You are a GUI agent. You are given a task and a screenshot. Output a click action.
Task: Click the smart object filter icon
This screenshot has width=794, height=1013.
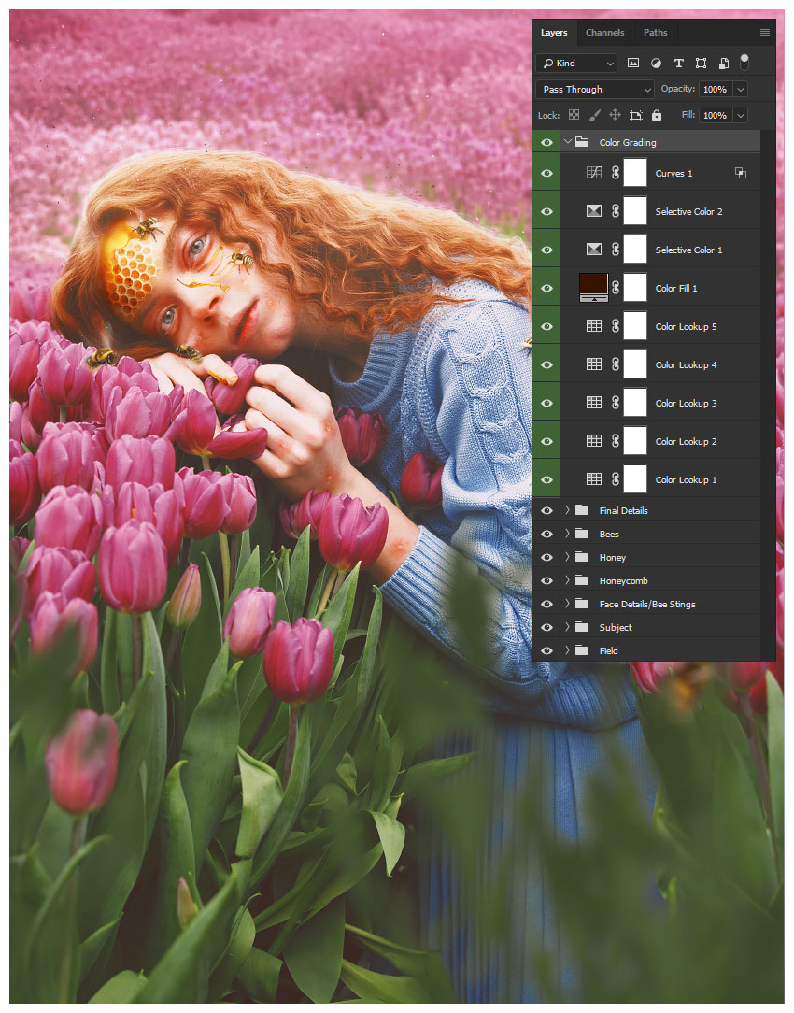[x=724, y=63]
